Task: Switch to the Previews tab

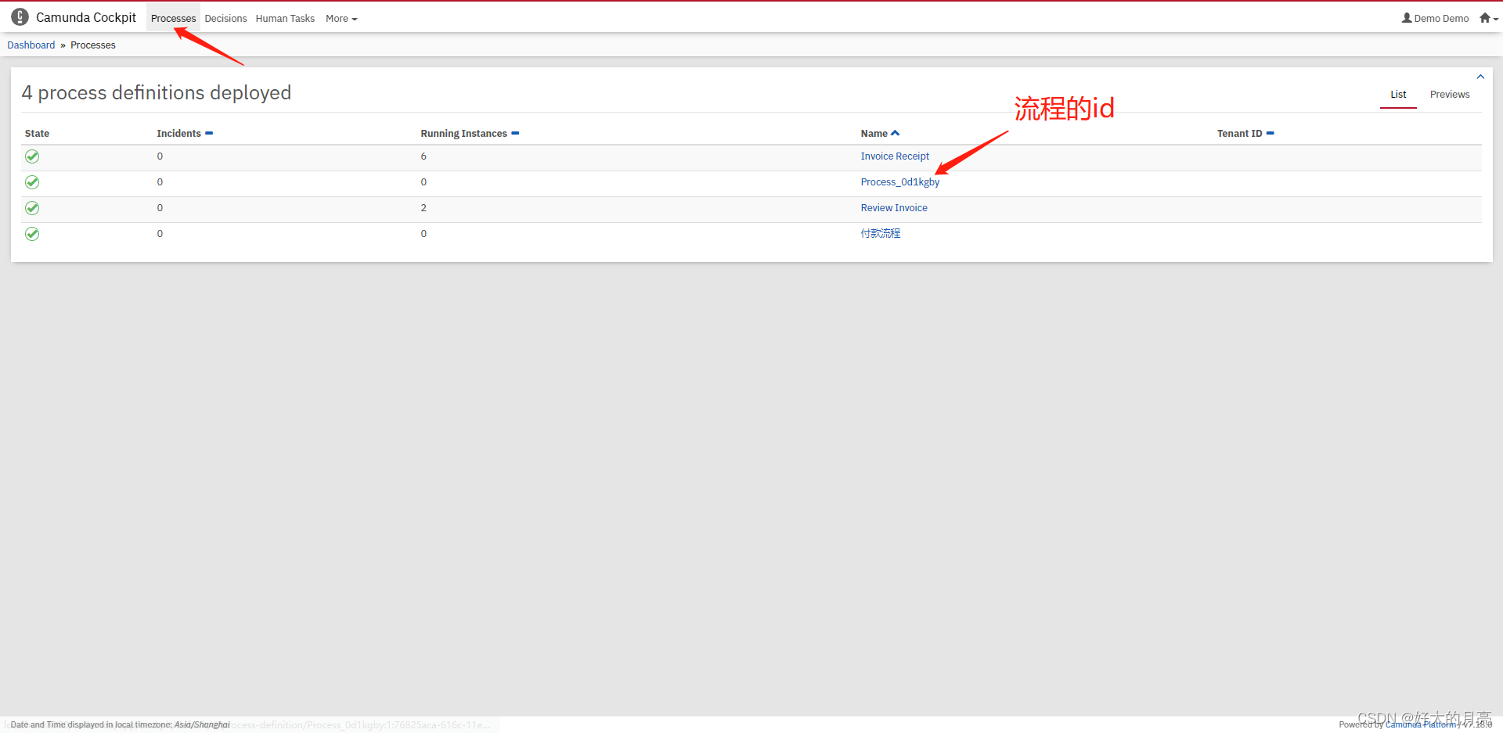Action: click(x=1450, y=95)
